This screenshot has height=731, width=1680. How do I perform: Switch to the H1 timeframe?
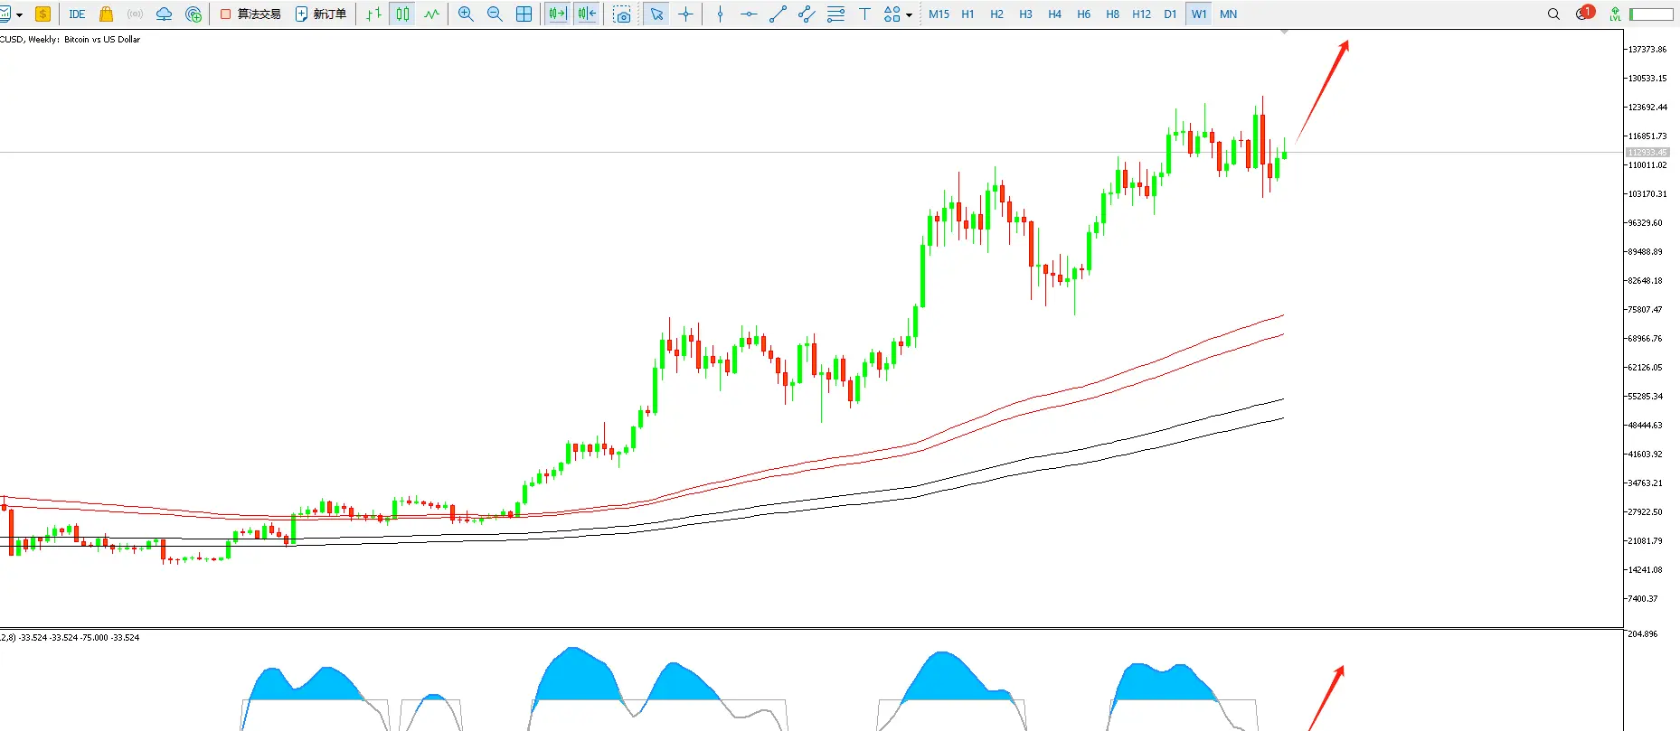coord(967,14)
